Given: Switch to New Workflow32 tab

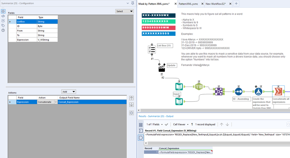Looking at the screenshot, I should click(216, 4).
